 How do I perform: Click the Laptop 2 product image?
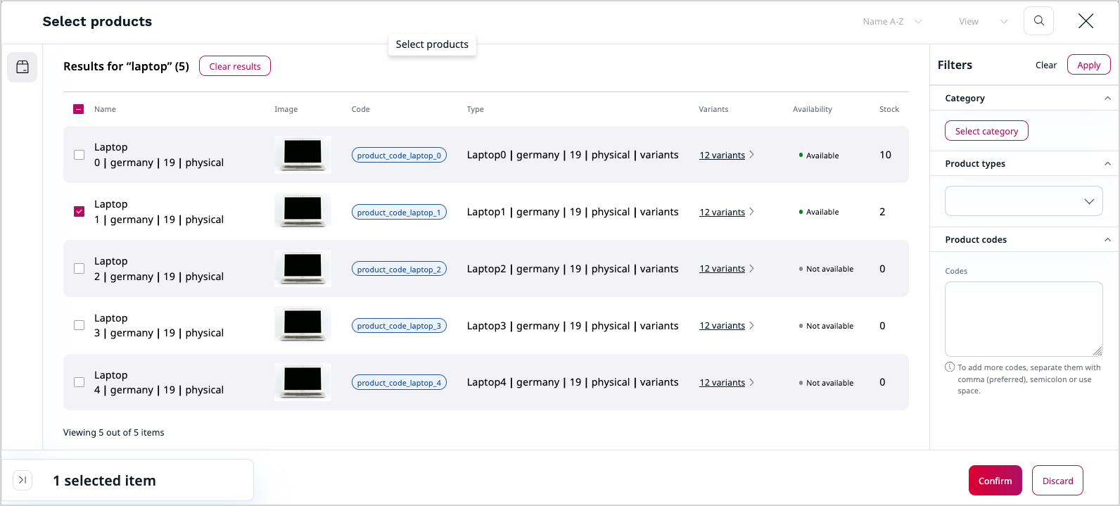303,269
